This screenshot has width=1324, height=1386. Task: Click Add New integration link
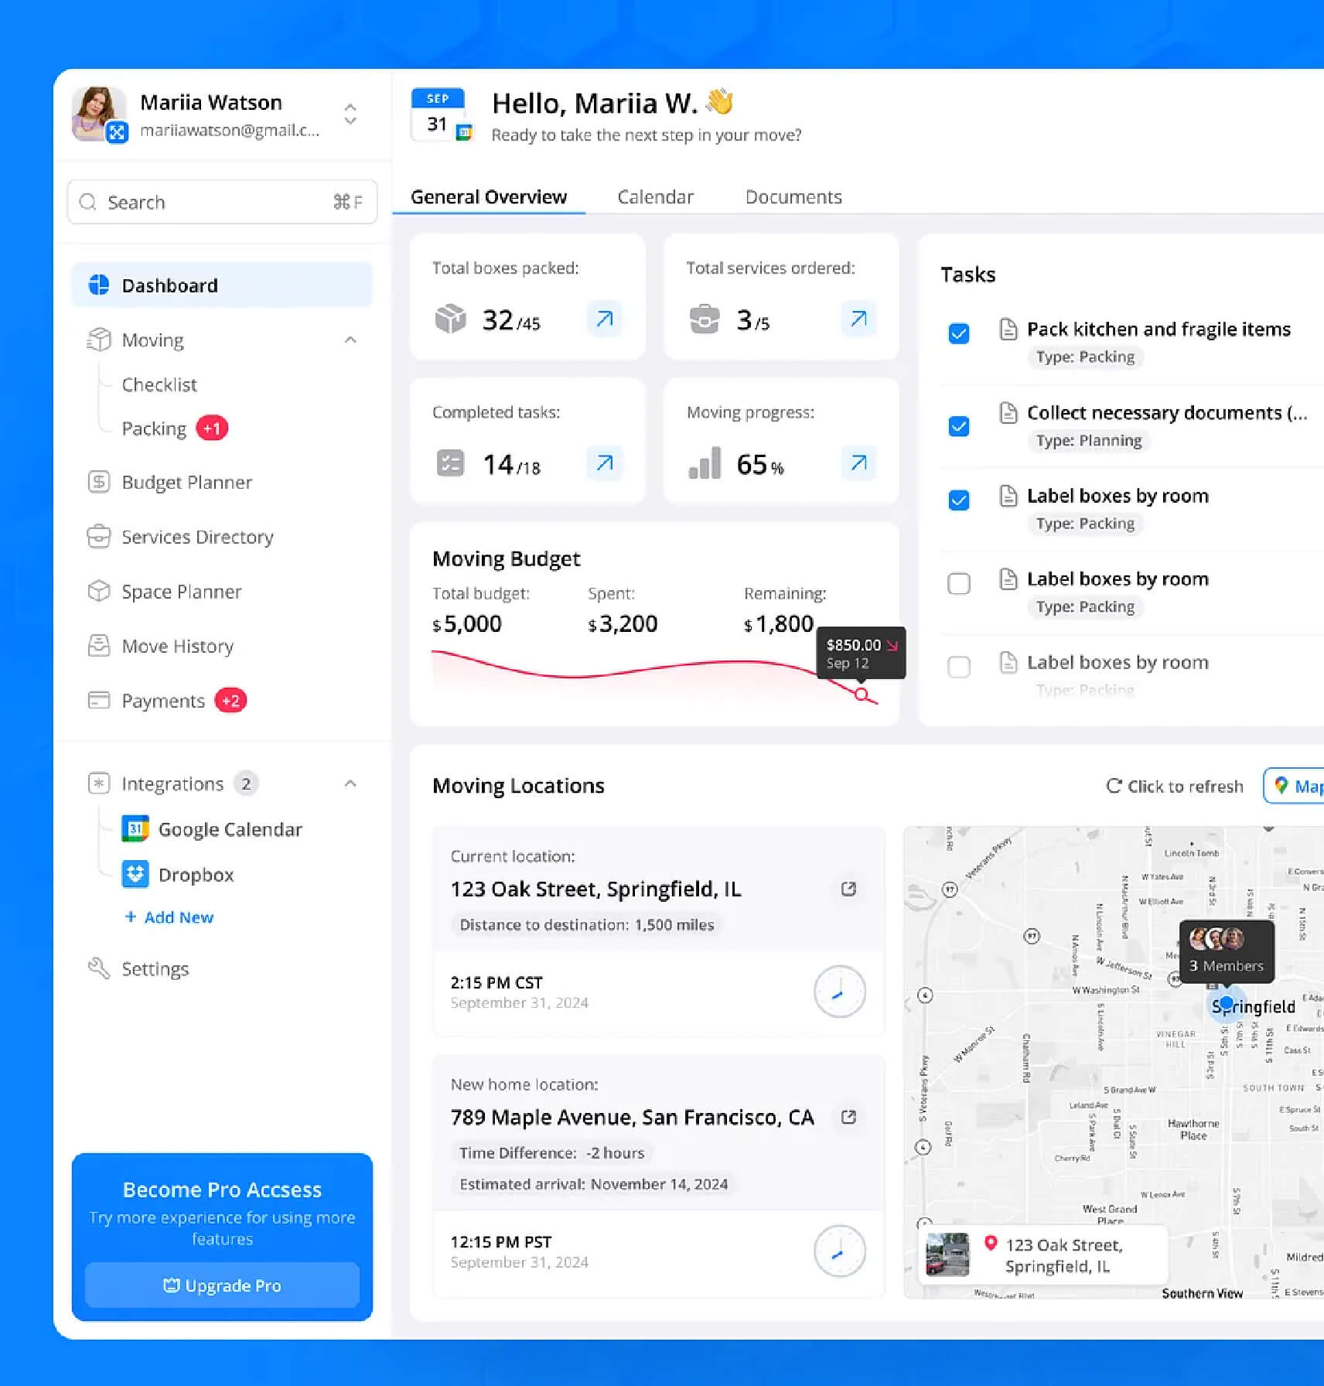pyautogui.click(x=169, y=917)
